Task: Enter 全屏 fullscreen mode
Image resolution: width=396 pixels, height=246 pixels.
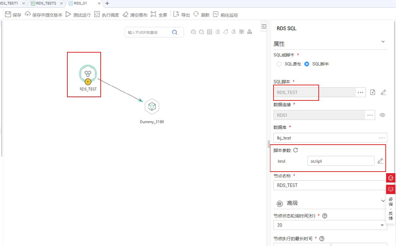Action: [x=159, y=15]
